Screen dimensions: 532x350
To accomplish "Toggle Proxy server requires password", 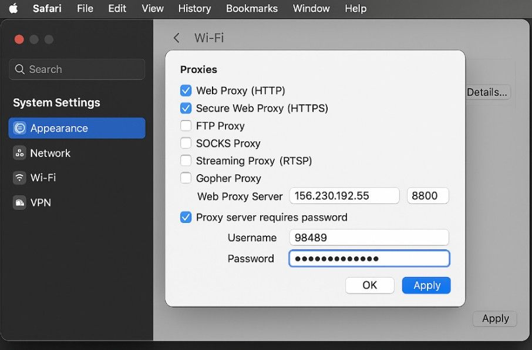I will pyautogui.click(x=186, y=217).
